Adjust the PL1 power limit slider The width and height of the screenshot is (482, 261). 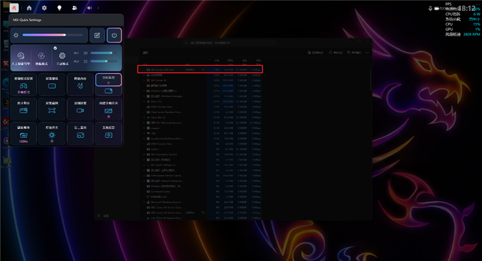[x=104, y=53]
